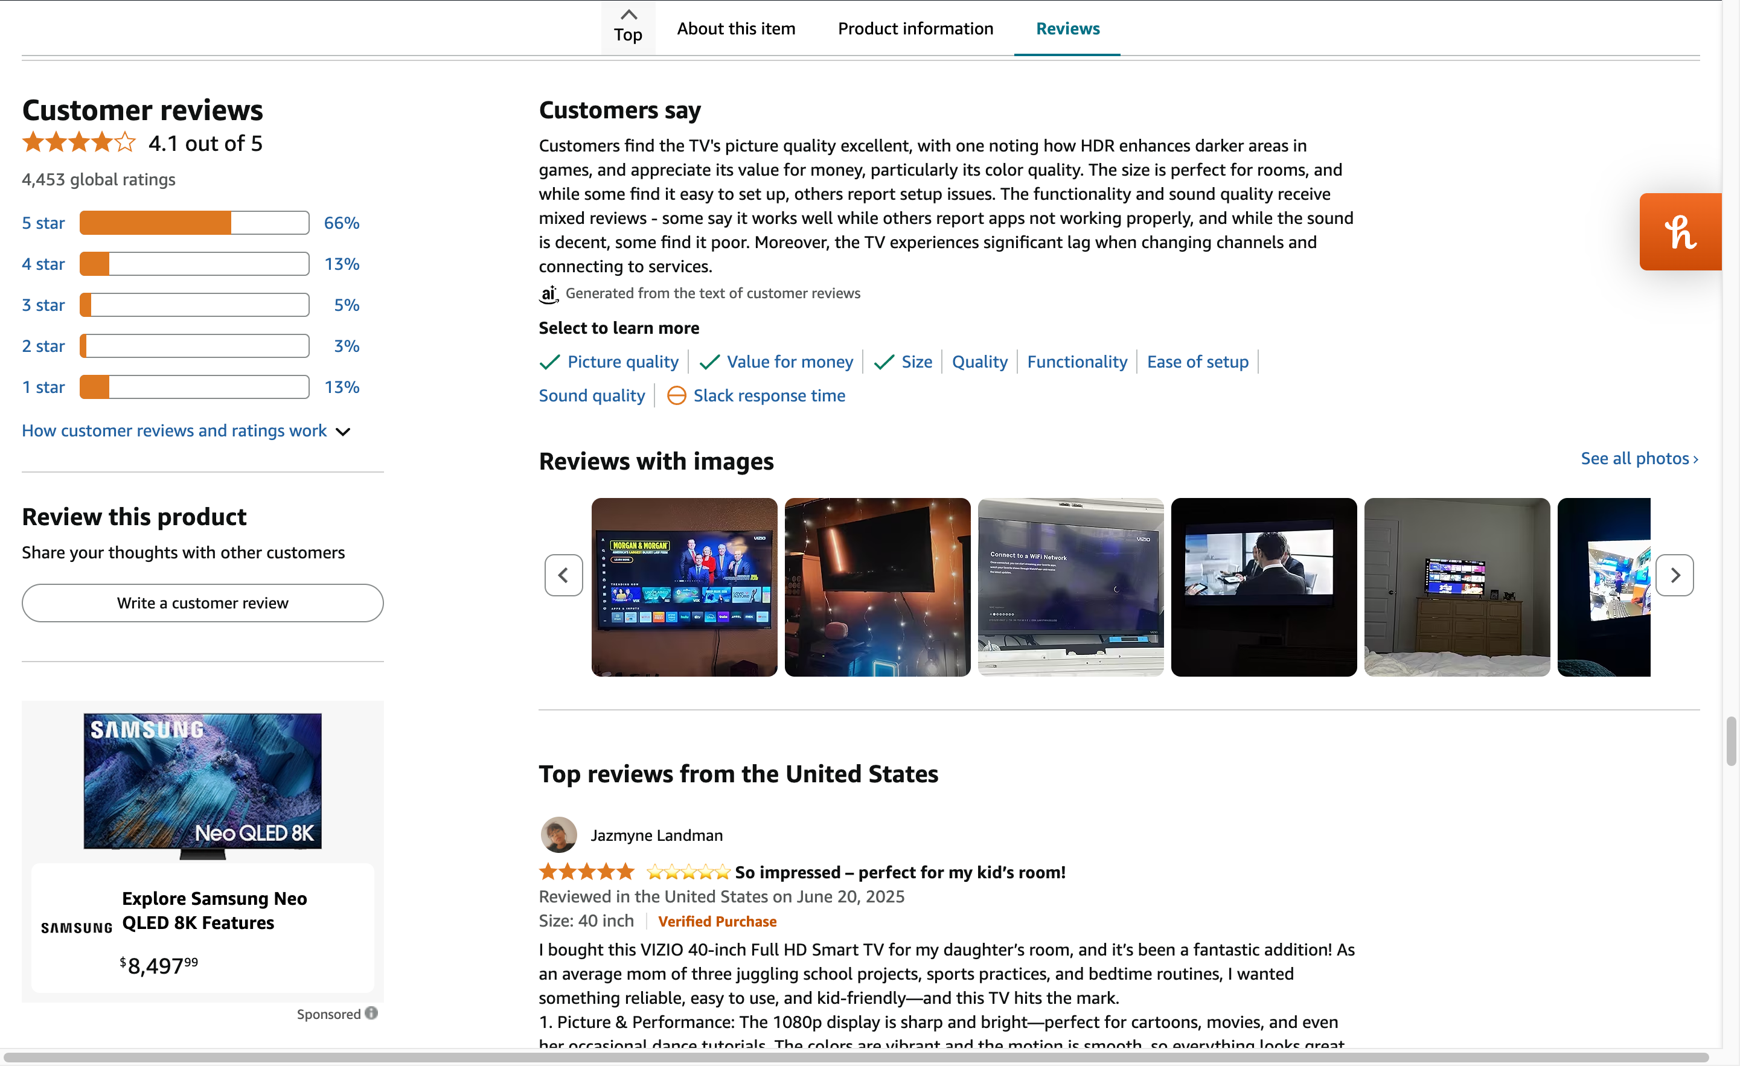This screenshot has width=1740, height=1066.
Task: Open the Connect to WiFi Network review image
Action: tap(1070, 587)
